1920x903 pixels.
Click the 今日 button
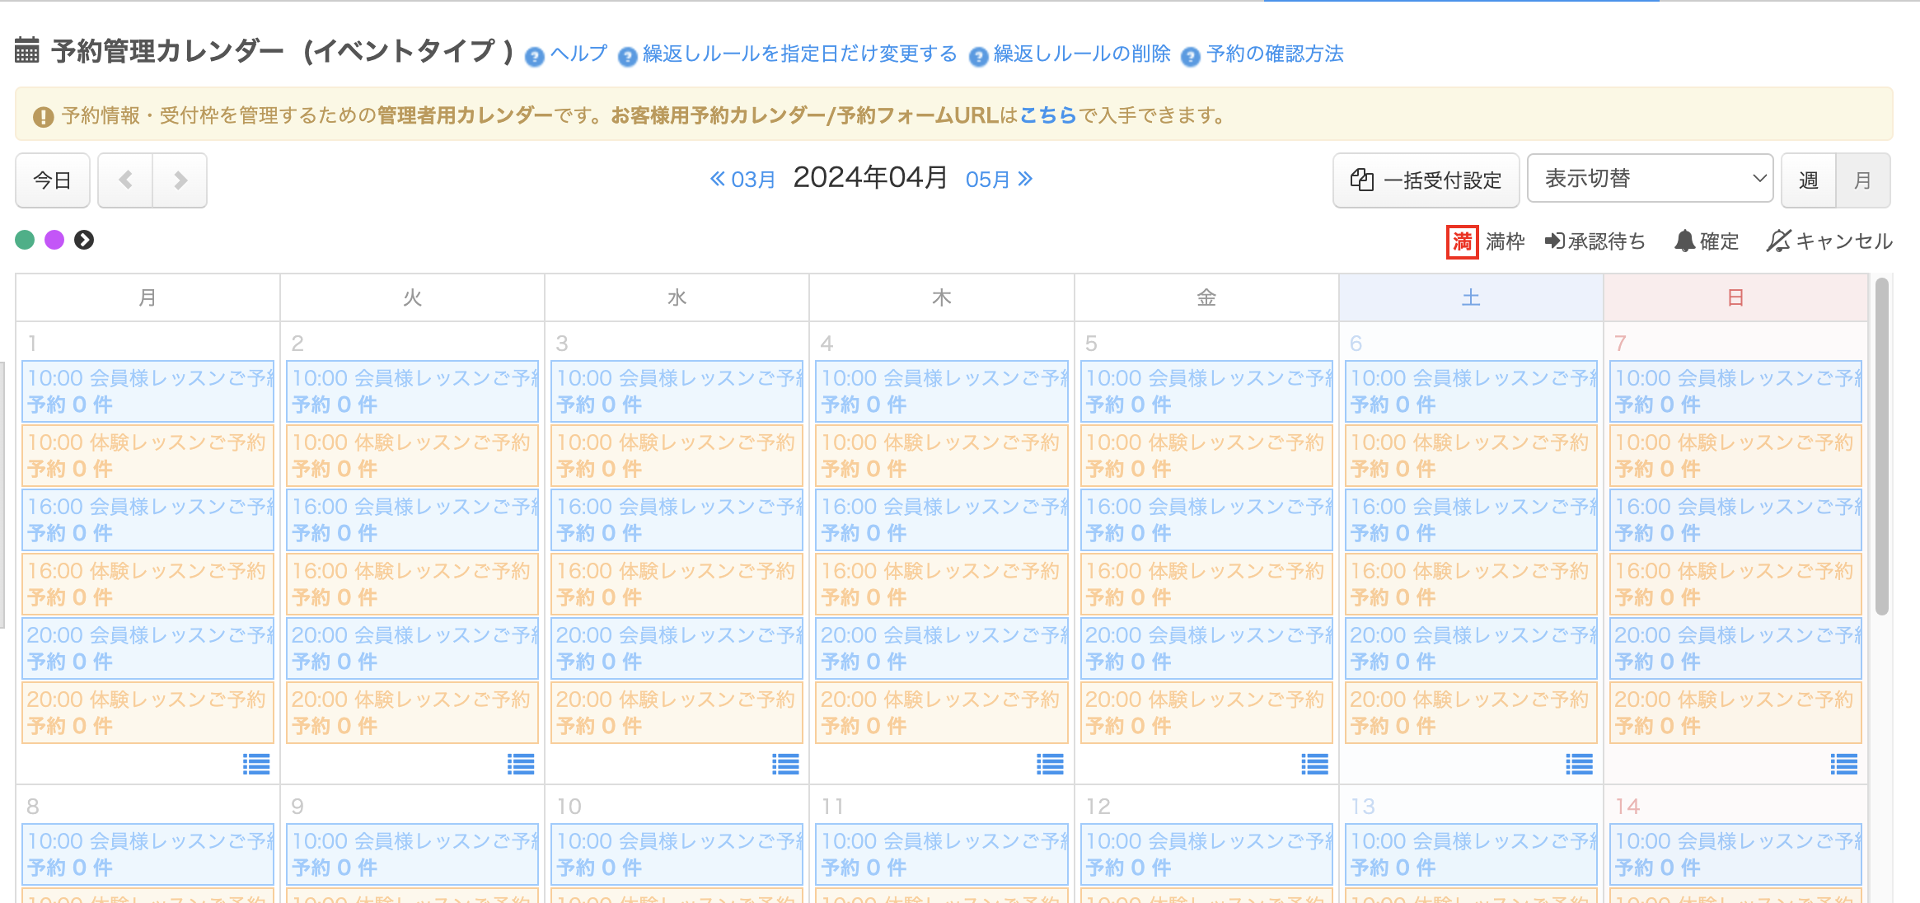pyautogui.click(x=52, y=180)
